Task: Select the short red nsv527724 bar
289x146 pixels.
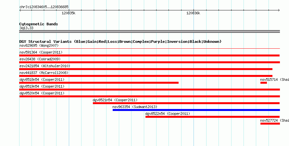Action: (270, 124)
